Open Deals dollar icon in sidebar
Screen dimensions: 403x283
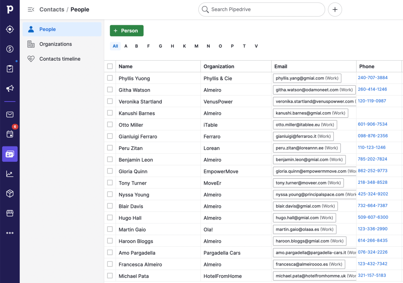click(10, 49)
